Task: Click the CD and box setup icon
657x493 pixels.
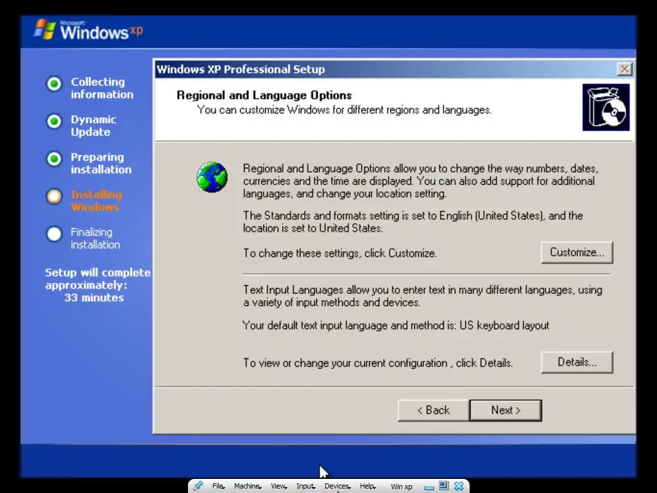Action: 606,107
